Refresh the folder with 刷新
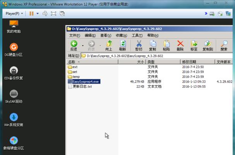 pyautogui.click(x=123, y=45)
